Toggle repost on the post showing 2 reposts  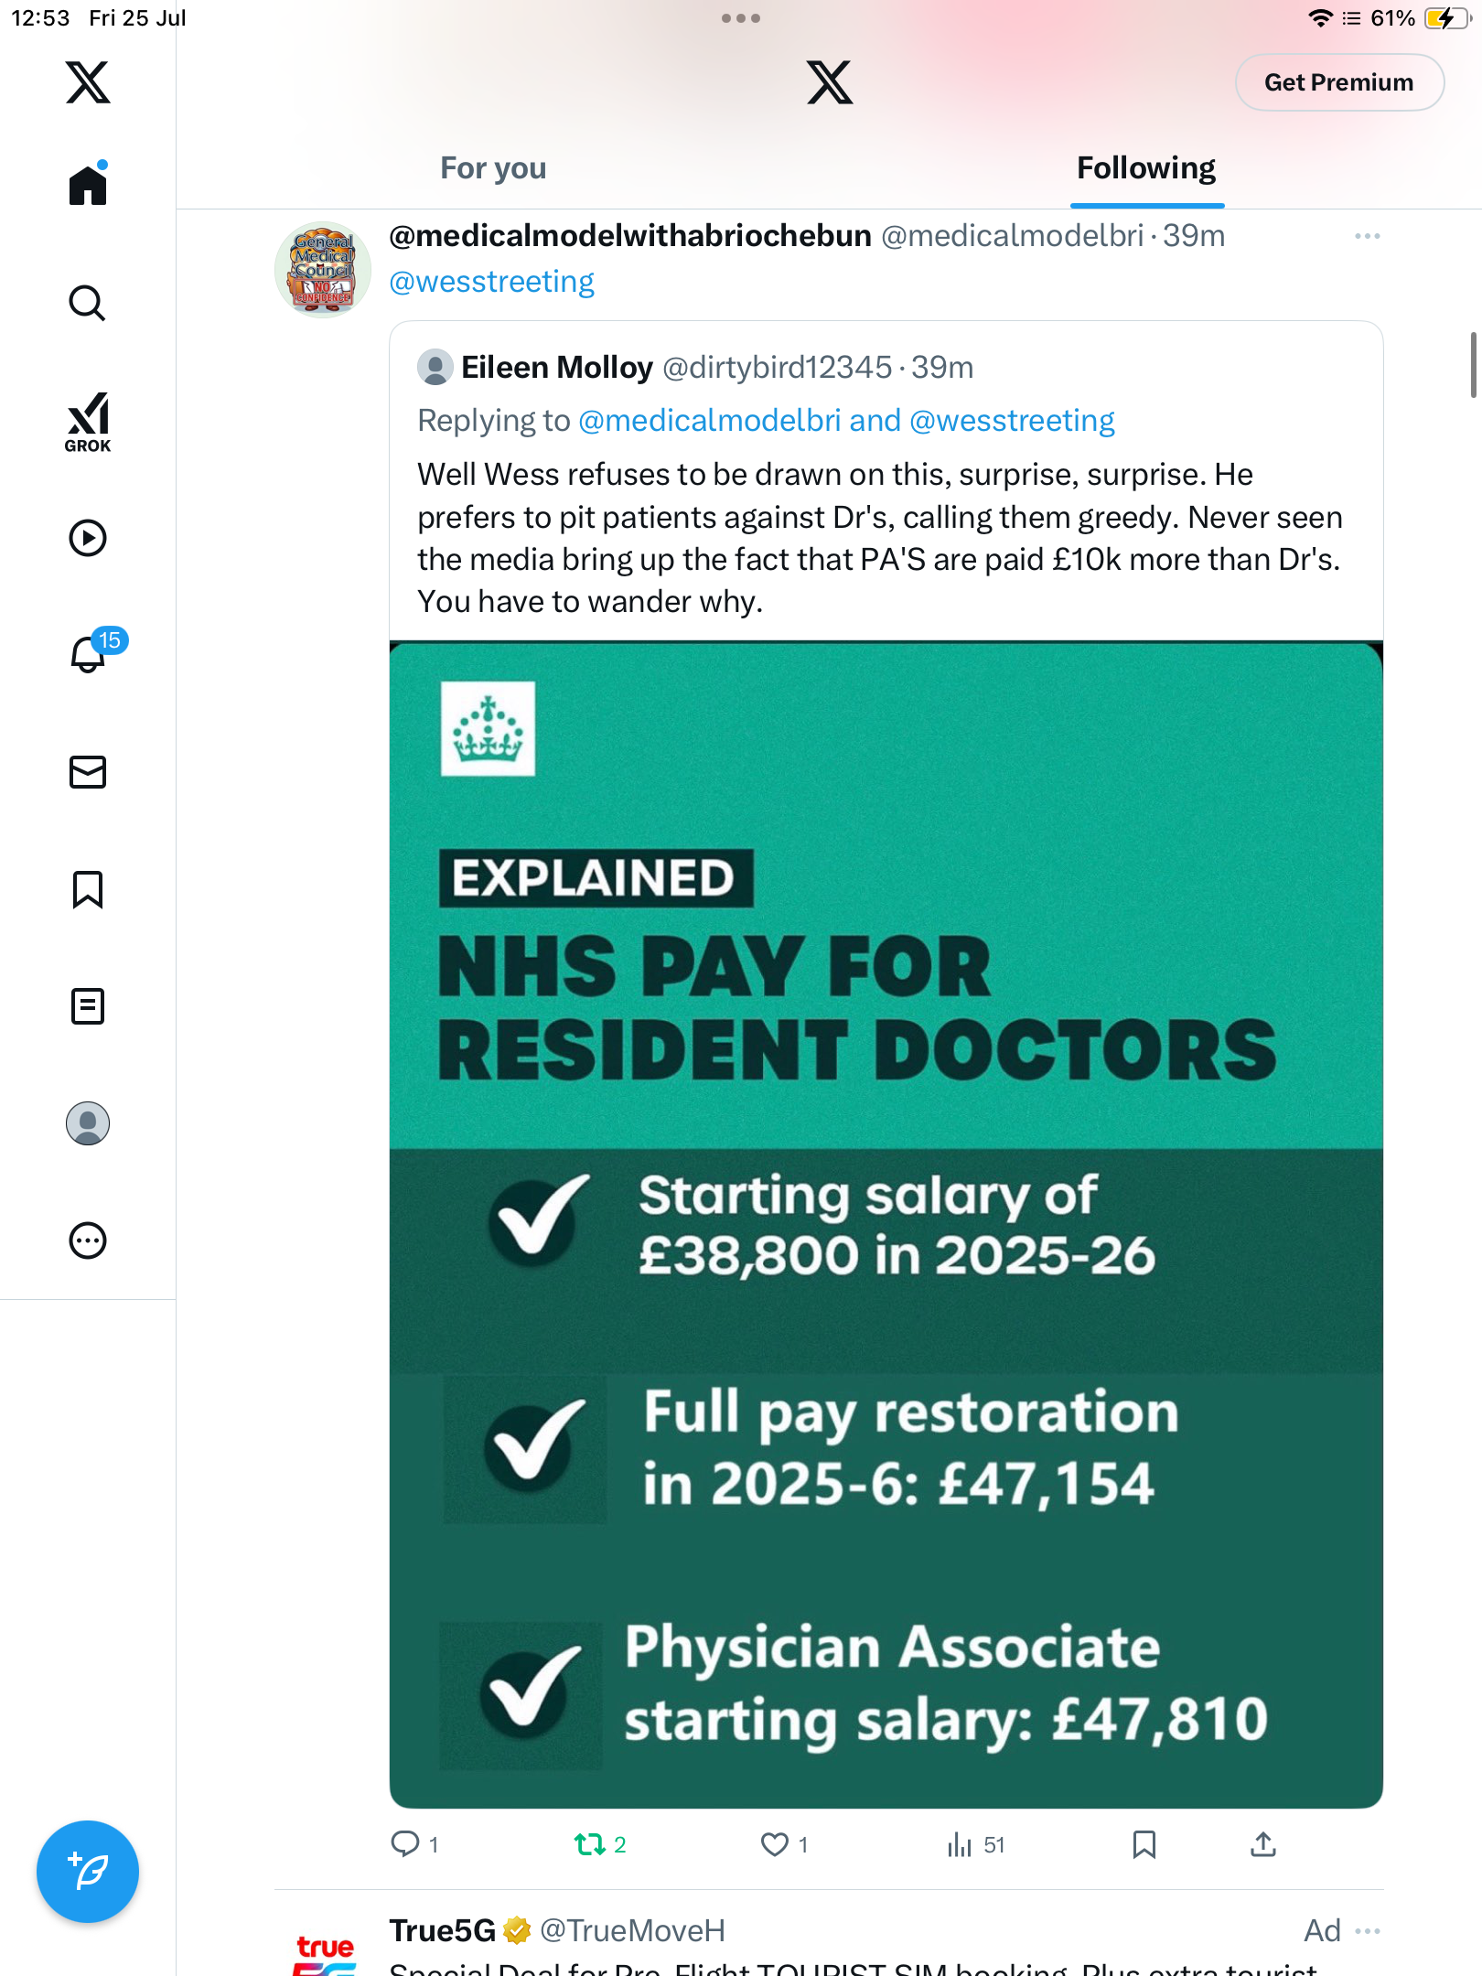coord(600,1844)
